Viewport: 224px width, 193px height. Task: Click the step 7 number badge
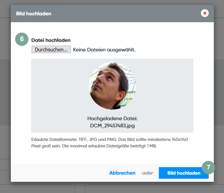208,167
